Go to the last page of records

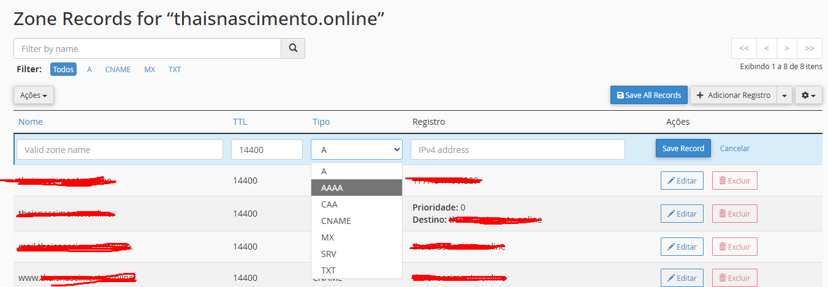[810, 48]
